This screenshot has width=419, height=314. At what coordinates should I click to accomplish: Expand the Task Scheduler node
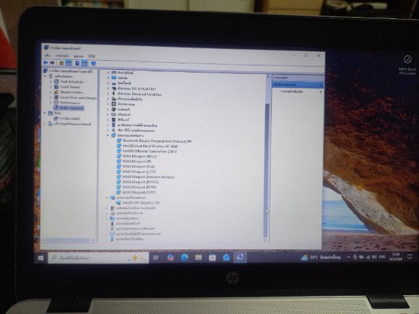(50, 81)
